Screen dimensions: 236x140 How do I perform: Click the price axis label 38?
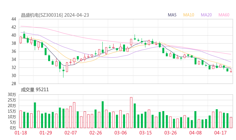[x=14, y=43]
